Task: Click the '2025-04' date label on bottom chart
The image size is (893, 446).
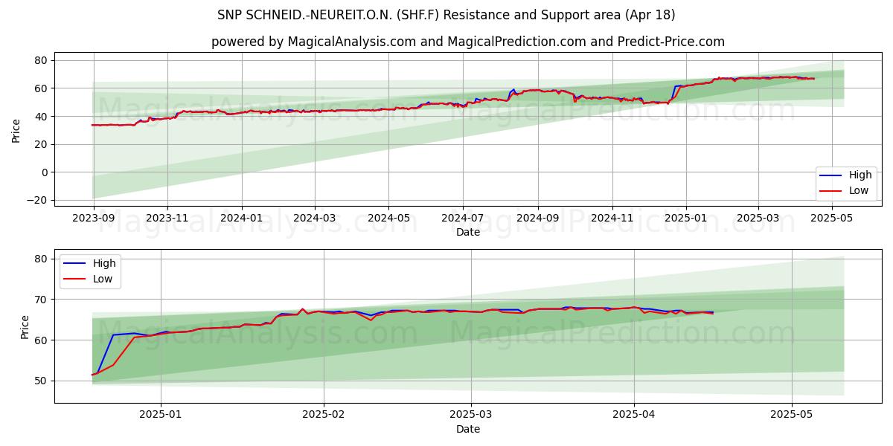Action: tap(634, 416)
